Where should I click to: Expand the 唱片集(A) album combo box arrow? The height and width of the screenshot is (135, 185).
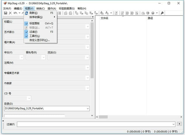tap(88, 47)
